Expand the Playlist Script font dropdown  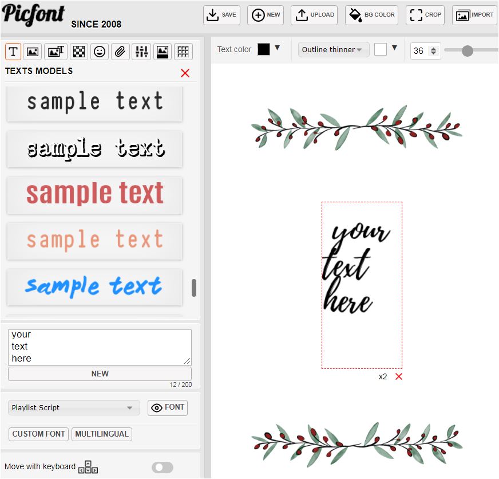[x=74, y=408]
